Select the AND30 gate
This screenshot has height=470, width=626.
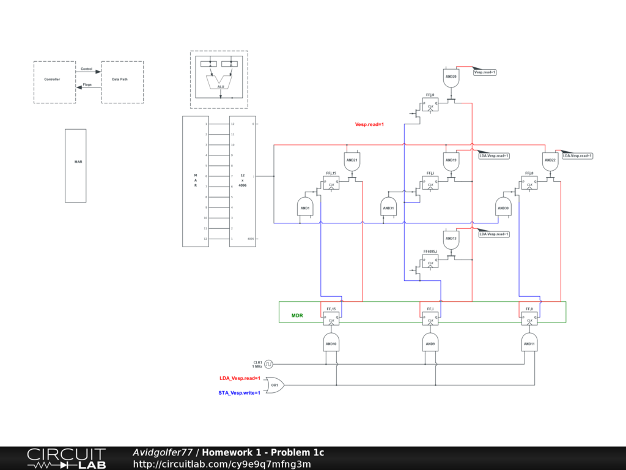pyautogui.click(x=503, y=207)
